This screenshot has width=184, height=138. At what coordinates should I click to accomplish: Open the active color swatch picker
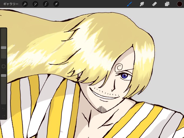coord(180,4)
